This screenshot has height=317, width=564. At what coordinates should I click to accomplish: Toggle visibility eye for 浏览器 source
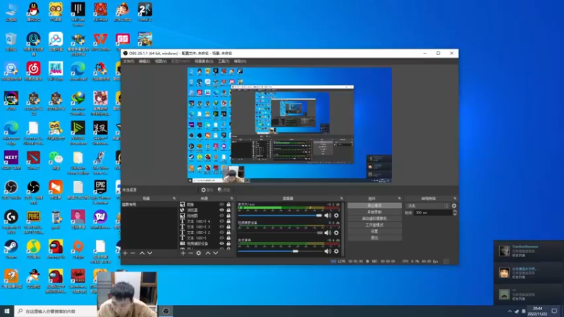point(221,210)
